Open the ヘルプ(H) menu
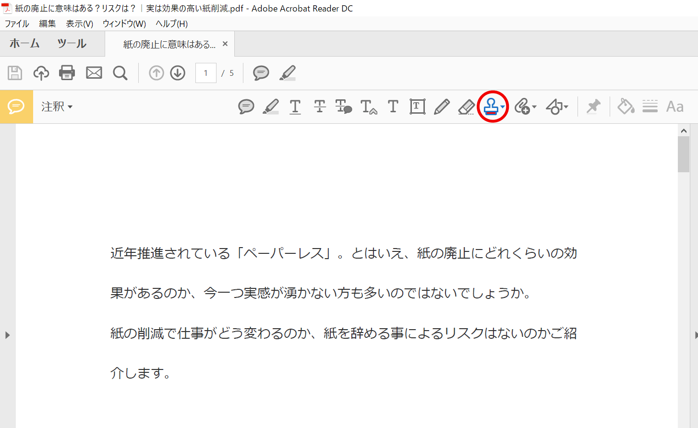698x428 pixels. click(171, 24)
